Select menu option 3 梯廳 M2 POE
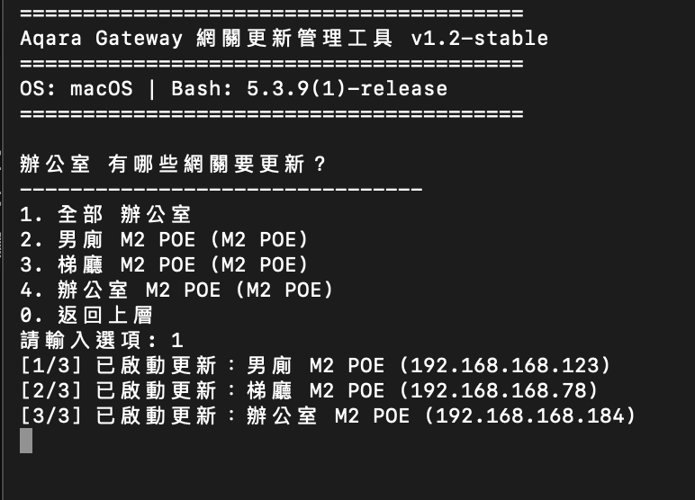 [x=163, y=265]
